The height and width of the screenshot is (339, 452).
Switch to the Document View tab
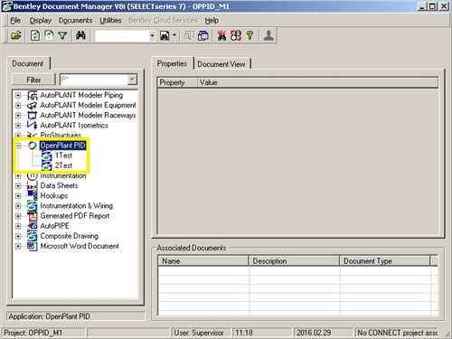[x=221, y=64]
